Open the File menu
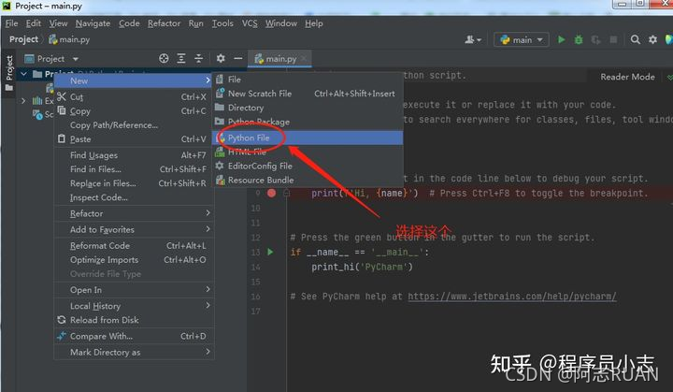 (x=11, y=23)
